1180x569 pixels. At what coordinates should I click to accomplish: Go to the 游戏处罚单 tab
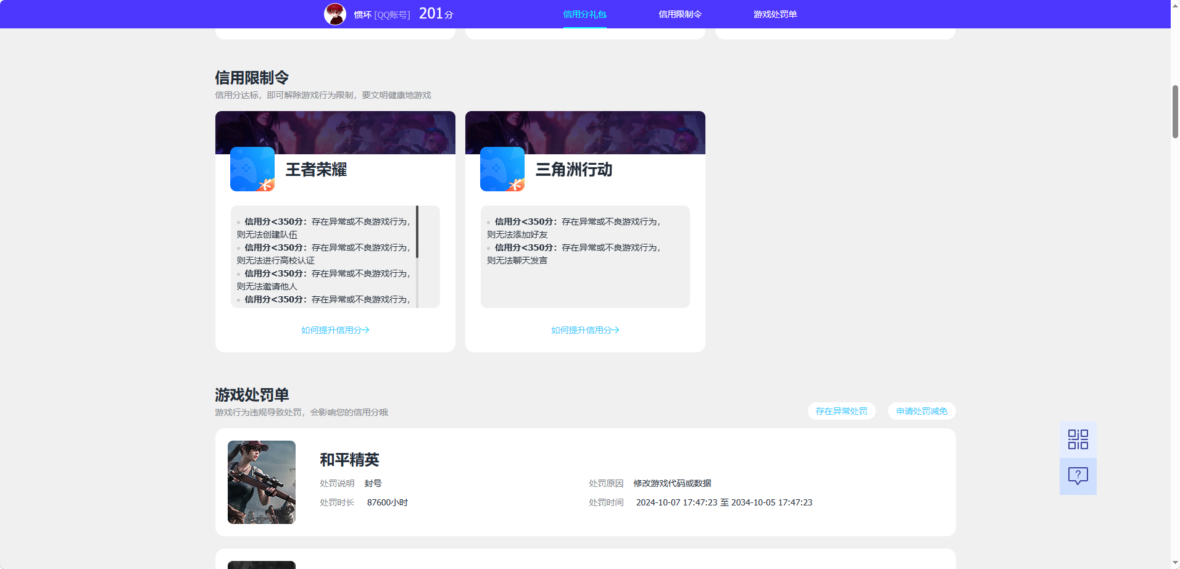tap(775, 14)
